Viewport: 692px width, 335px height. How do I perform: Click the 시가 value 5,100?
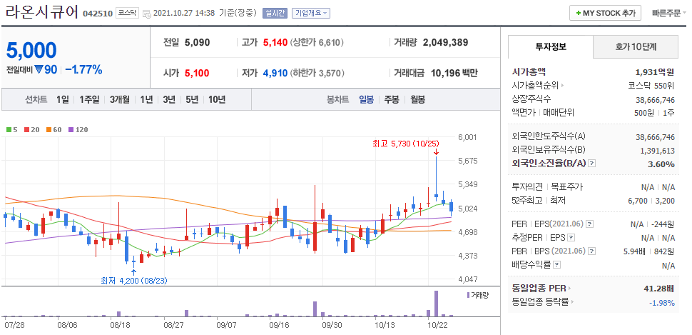coord(197,73)
